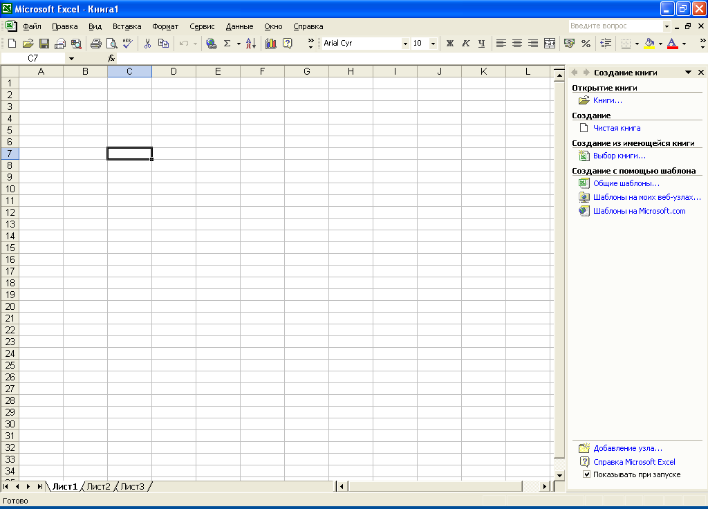
Task: Toggle italic formatting (К)
Action: pyautogui.click(x=465, y=44)
